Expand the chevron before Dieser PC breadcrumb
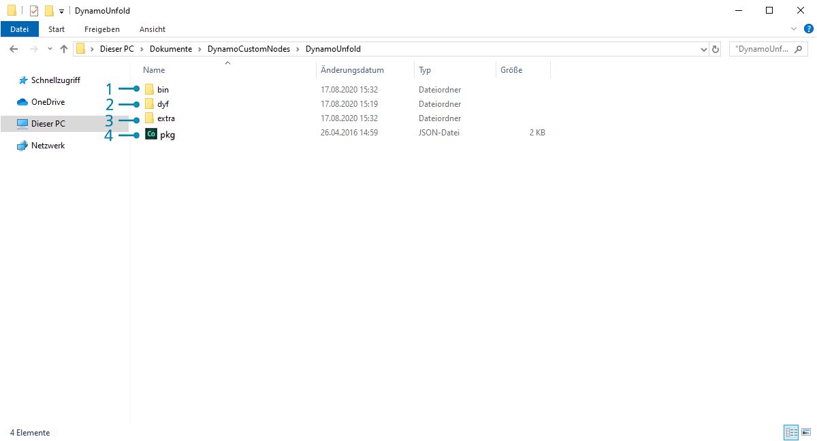This screenshot has width=817, height=441. point(93,49)
